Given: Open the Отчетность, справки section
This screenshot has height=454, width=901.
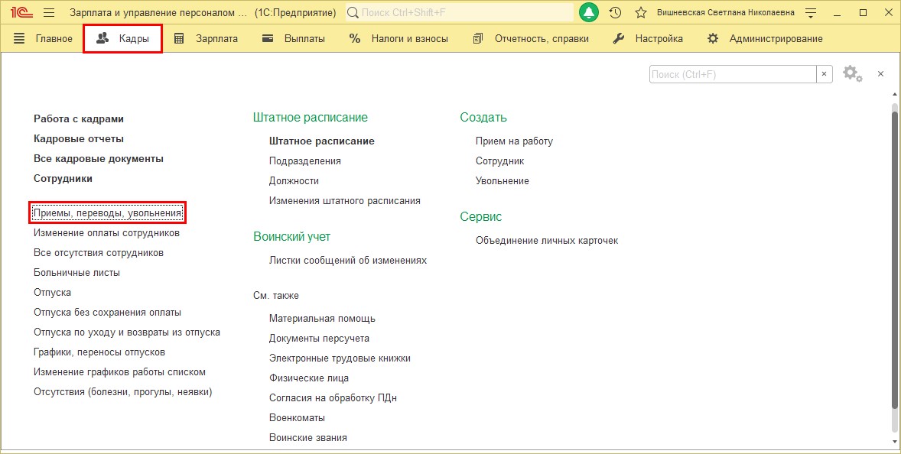Looking at the screenshot, I should [x=542, y=38].
